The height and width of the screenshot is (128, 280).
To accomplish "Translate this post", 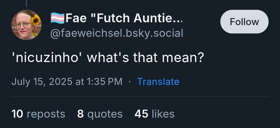I will pyautogui.click(x=158, y=82).
